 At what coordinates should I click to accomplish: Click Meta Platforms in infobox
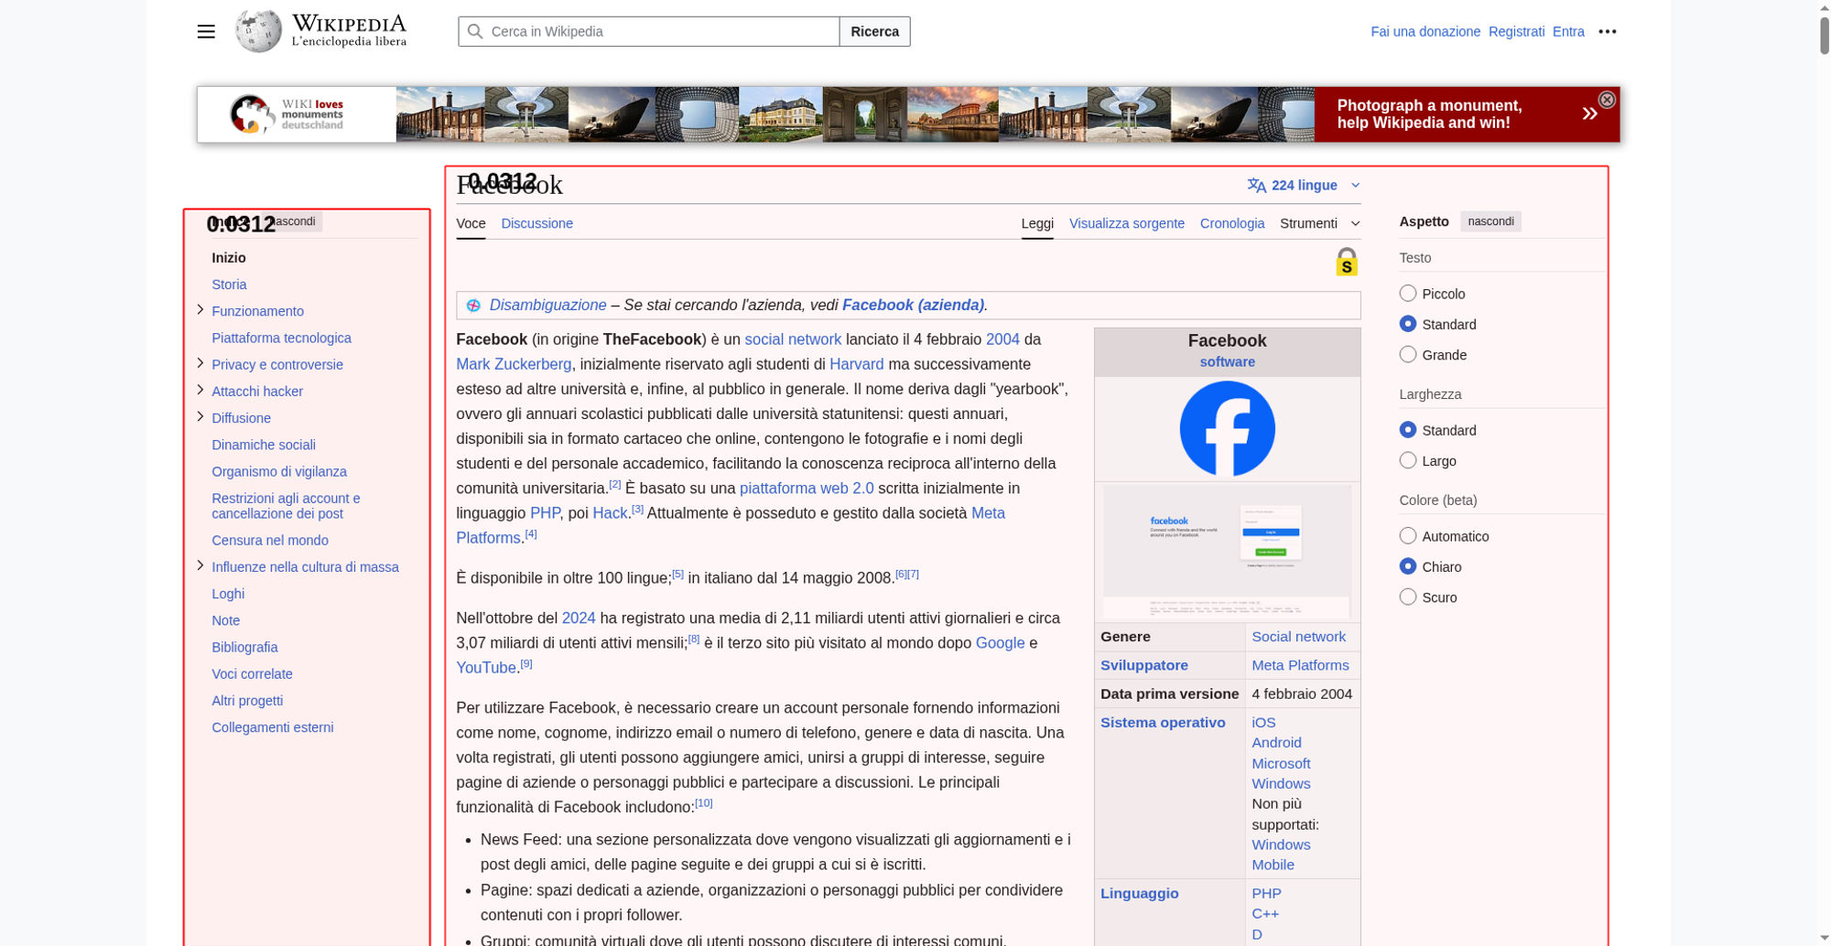coord(1299,665)
